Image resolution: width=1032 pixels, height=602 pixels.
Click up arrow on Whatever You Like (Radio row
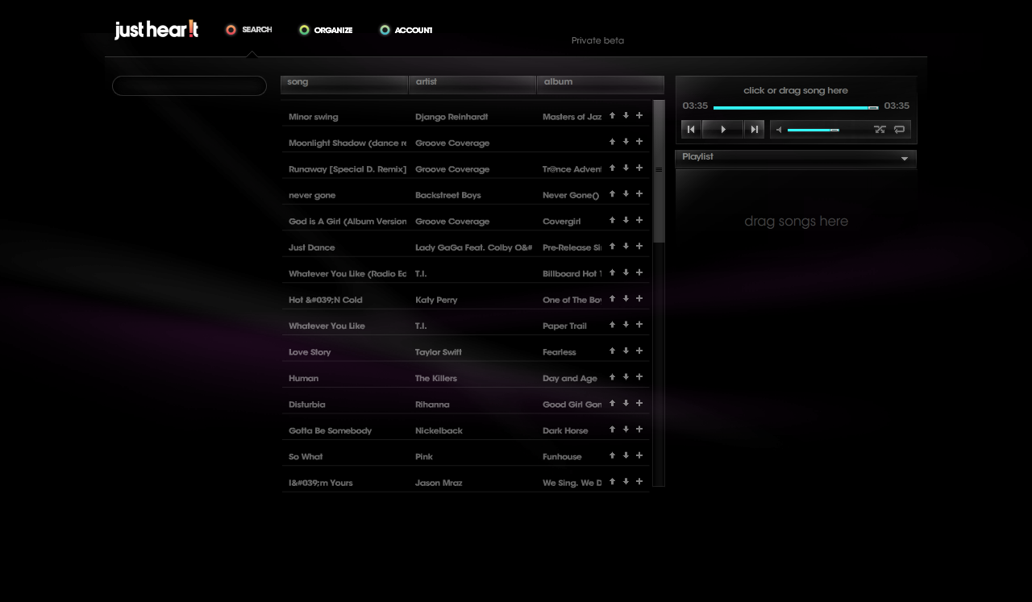[612, 272]
